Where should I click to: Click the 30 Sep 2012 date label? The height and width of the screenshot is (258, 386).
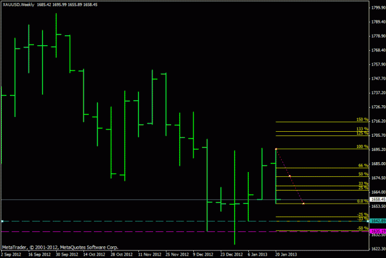[67, 254]
